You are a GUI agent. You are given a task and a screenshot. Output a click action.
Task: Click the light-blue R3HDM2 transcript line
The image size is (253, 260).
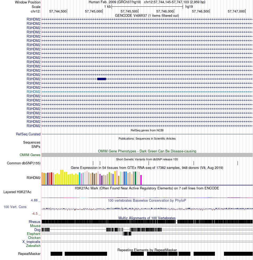147,92
